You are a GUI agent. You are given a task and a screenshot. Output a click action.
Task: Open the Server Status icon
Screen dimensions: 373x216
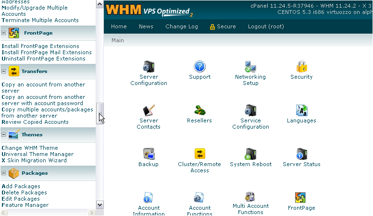click(301, 154)
